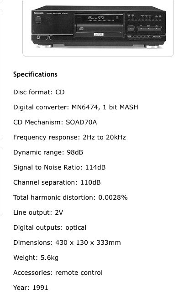Click the CD Mechanism SOAD70A line
The image size is (189, 294).
(x=55, y=122)
